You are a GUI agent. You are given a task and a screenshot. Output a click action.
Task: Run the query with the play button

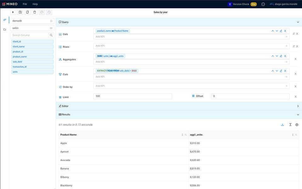[x=13, y=12]
